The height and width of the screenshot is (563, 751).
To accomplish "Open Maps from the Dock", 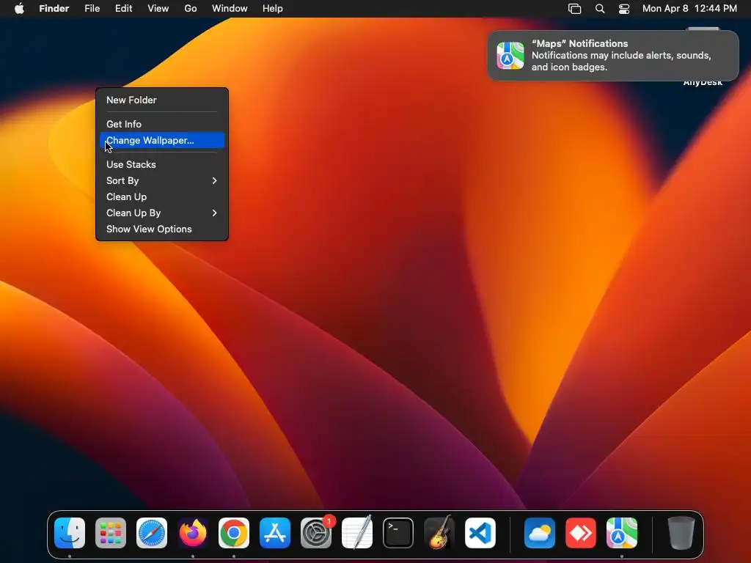I will pos(622,533).
